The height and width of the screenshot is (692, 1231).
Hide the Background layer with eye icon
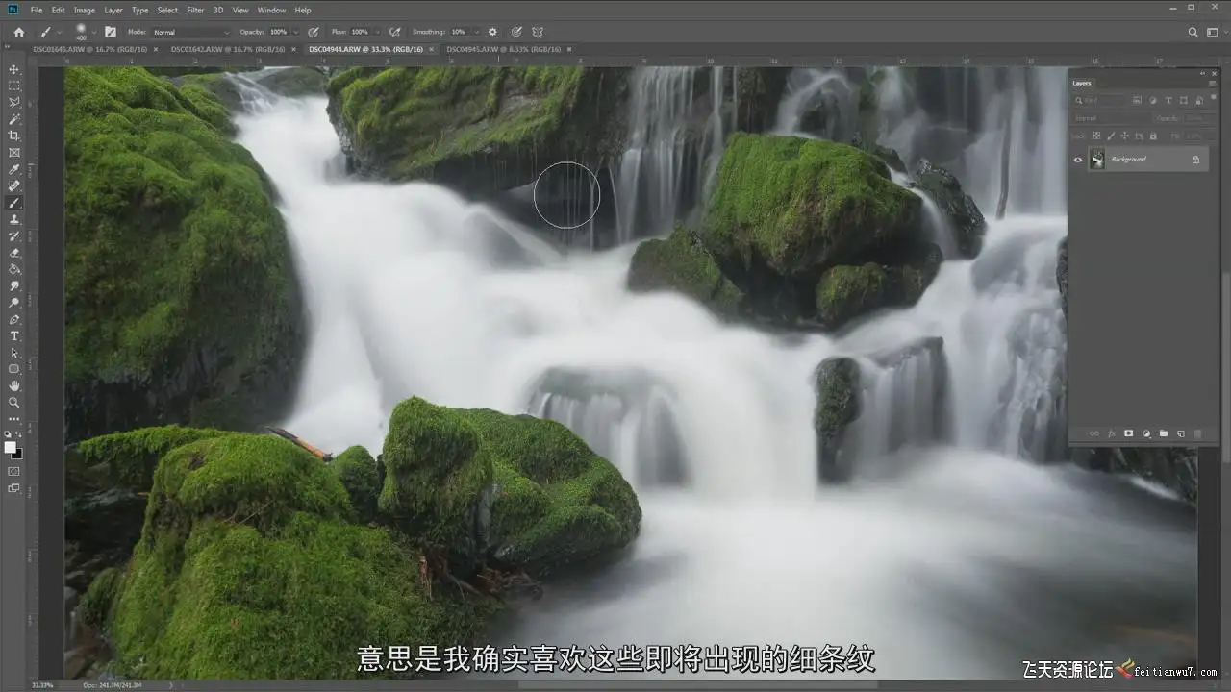[x=1077, y=160]
